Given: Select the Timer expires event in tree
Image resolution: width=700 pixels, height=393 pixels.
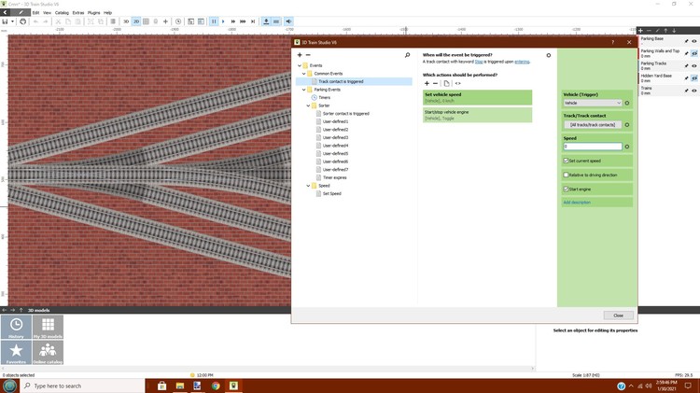Looking at the screenshot, I should (334, 177).
